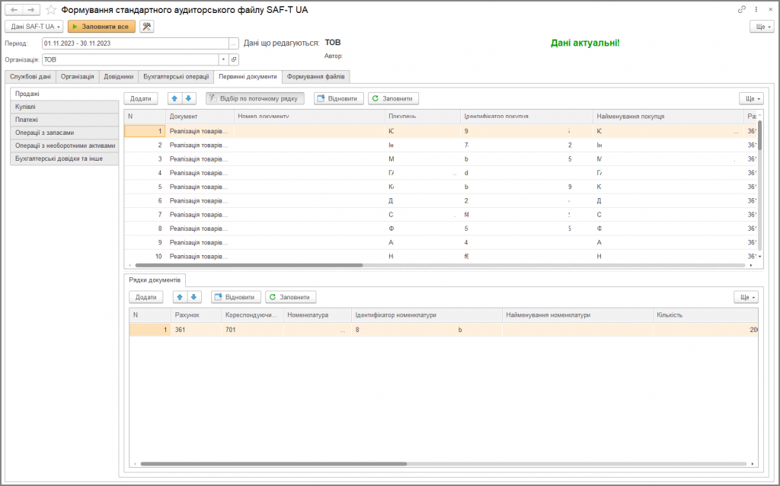Open the Організація record with the open-form icon
The height and width of the screenshot is (486, 780).
(234, 59)
